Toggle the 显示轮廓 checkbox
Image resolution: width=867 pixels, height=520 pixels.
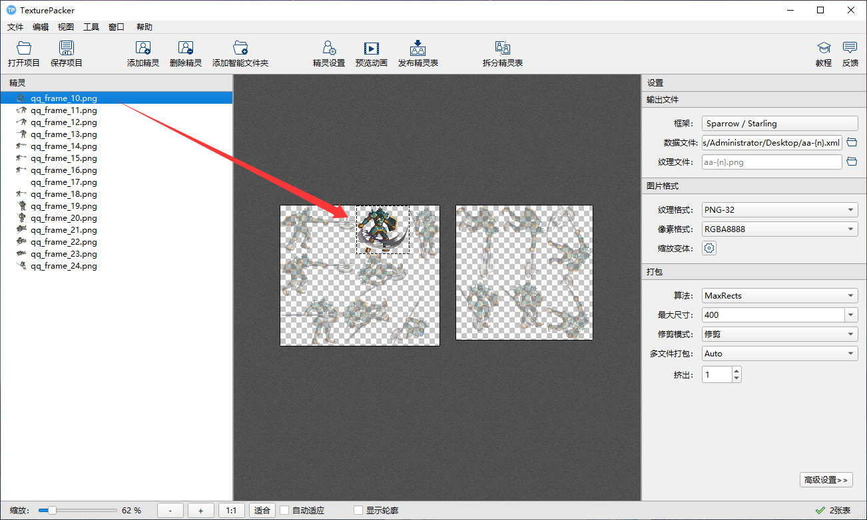click(x=358, y=510)
